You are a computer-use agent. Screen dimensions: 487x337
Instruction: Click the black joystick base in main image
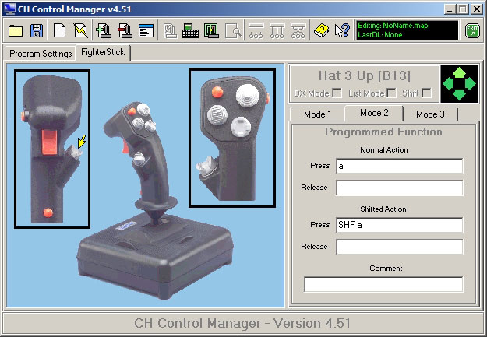click(x=155, y=256)
